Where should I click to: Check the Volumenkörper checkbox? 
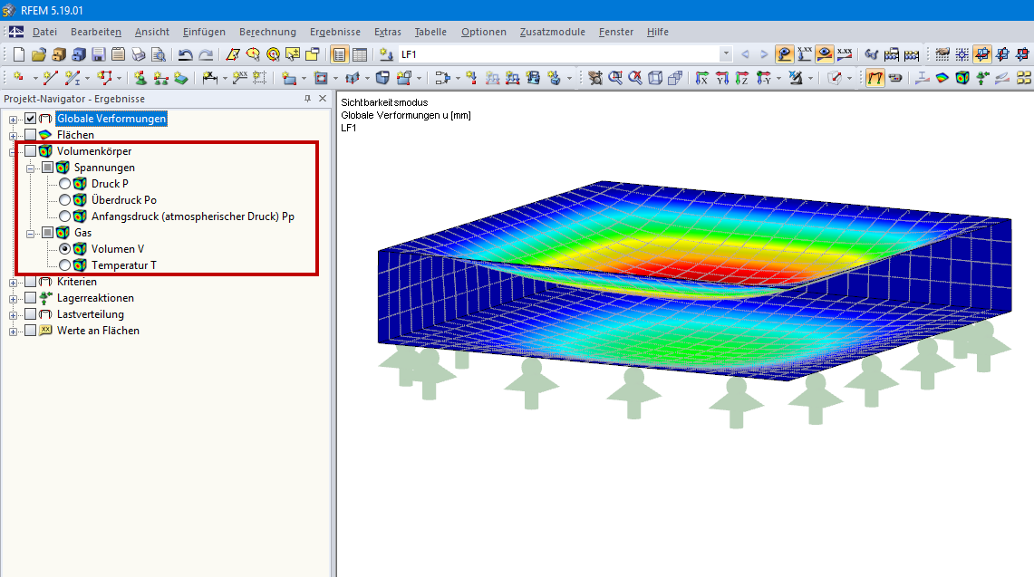tap(30, 151)
